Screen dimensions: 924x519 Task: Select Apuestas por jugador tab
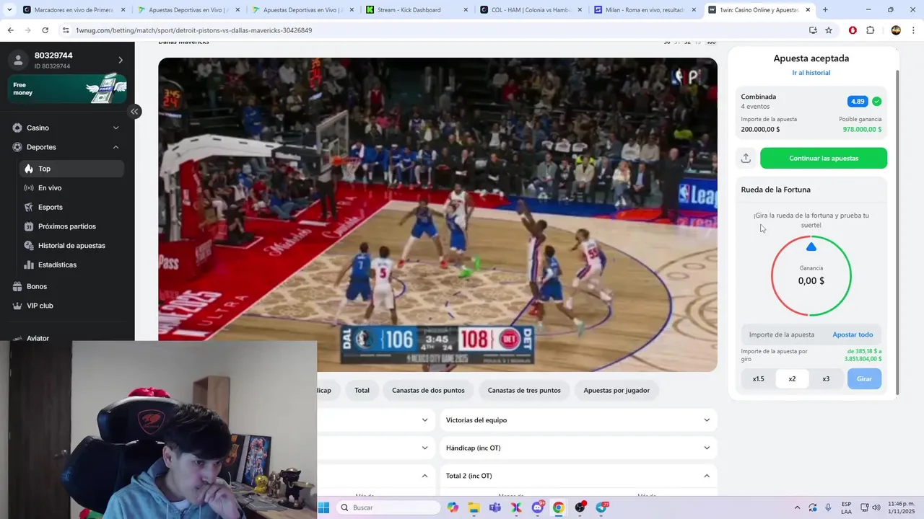click(x=616, y=391)
